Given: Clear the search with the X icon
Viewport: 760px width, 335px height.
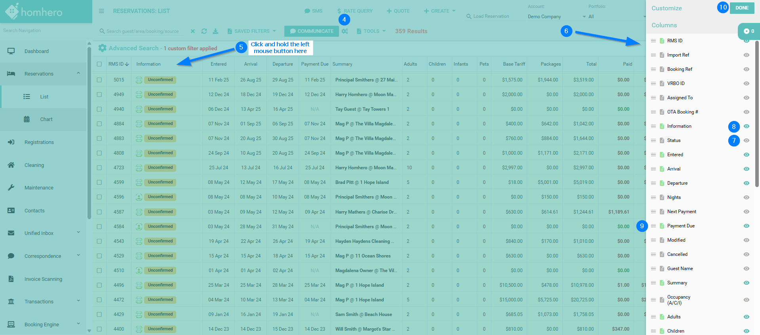Looking at the screenshot, I should point(193,31).
